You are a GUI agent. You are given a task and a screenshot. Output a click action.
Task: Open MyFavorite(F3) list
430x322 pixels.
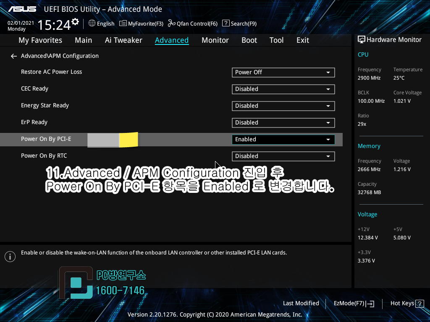pos(141,23)
